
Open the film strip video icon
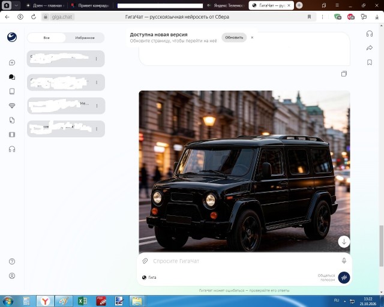point(12,135)
